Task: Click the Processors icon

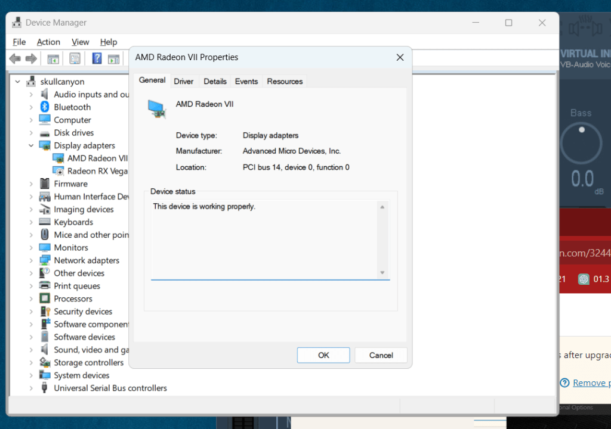Action: coord(45,299)
